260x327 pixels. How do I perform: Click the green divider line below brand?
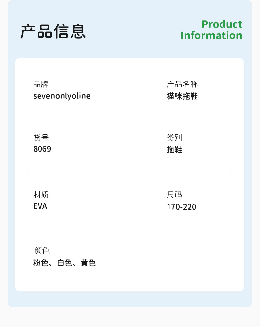(129, 114)
